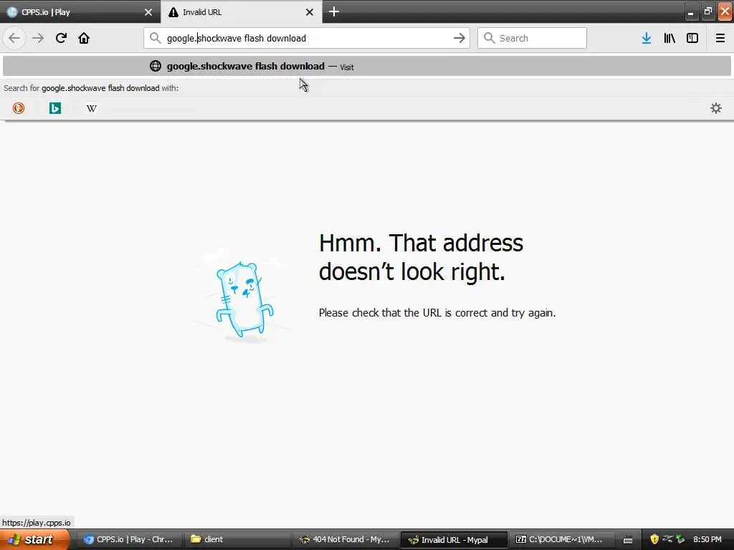Open search settings gear

[x=716, y=109]
